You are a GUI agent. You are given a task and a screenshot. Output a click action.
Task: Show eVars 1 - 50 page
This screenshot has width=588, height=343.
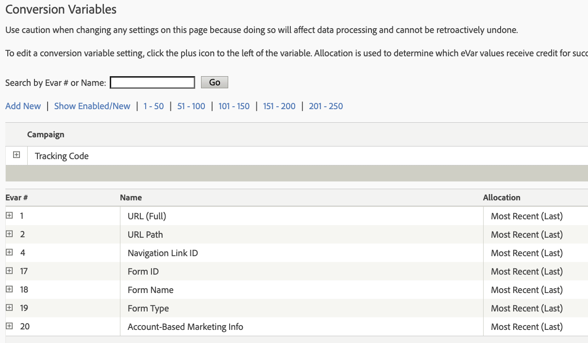coord(153,106)
